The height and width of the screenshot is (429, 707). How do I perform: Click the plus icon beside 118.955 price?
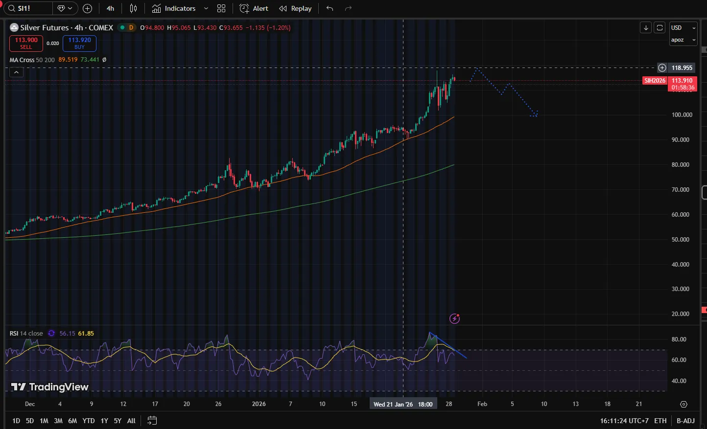(662, 68)
